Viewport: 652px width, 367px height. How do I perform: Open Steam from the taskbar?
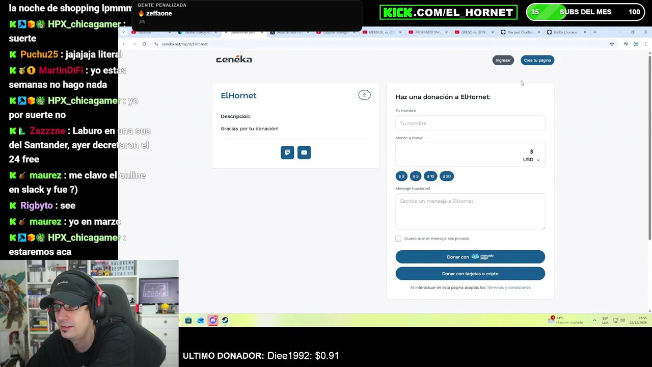tap(225, 320)
